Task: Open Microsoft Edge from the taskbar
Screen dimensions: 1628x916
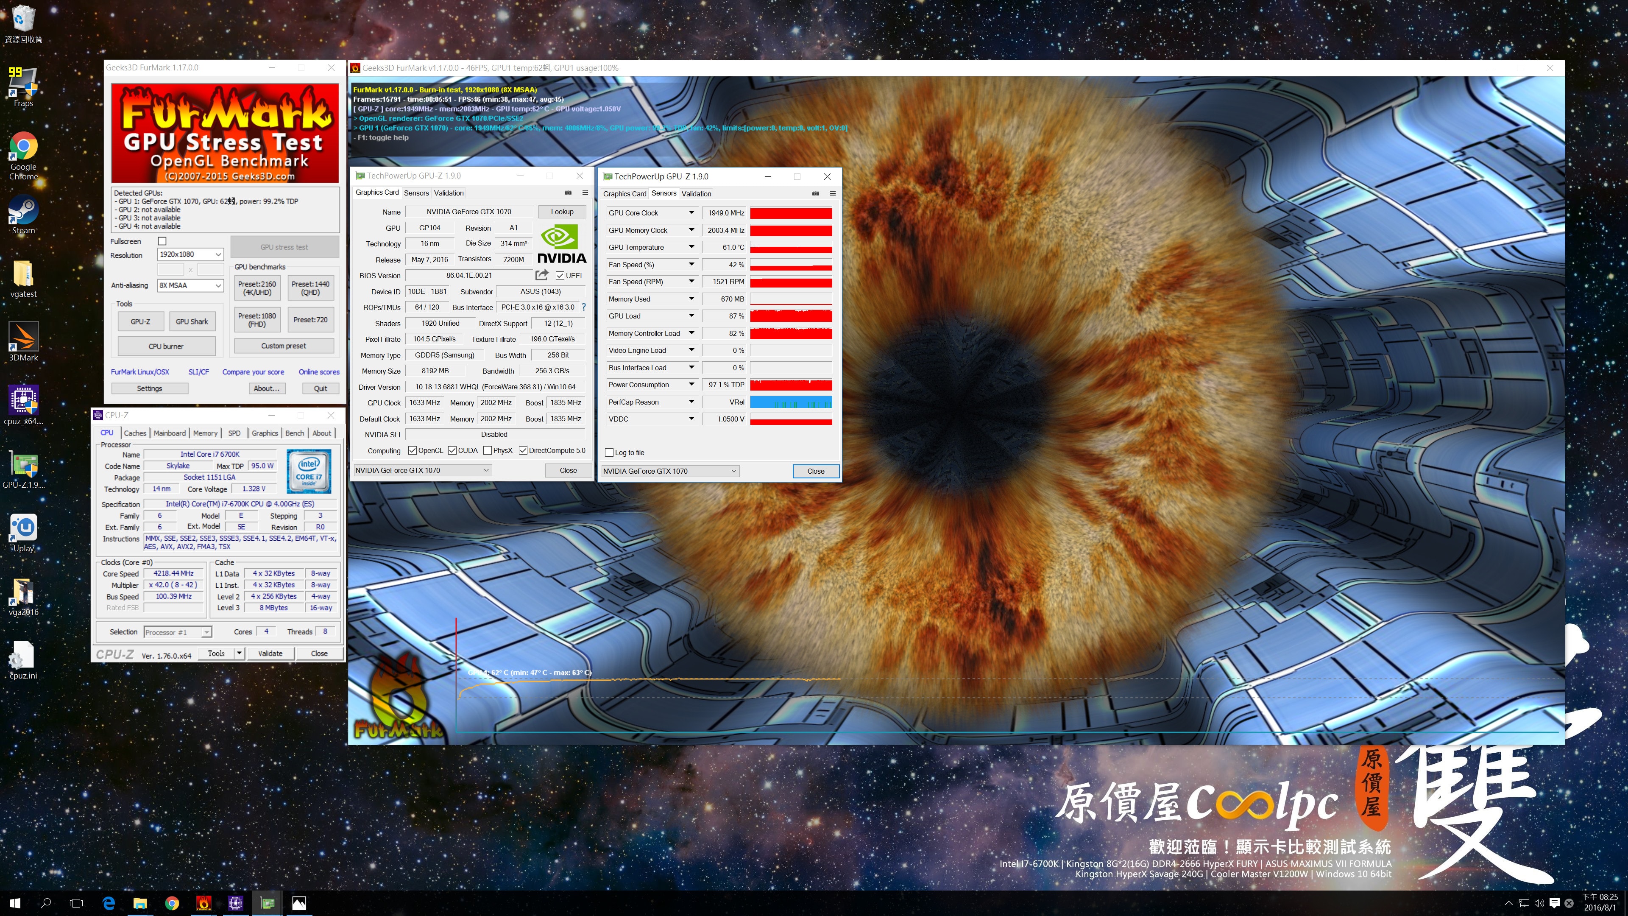Action: tap(109, 903)
